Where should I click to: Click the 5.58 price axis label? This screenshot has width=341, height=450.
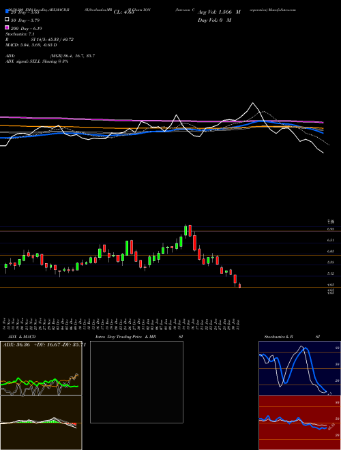[x=331, y=262]
